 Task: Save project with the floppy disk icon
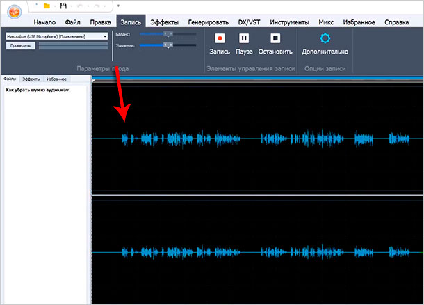[63, 6]
